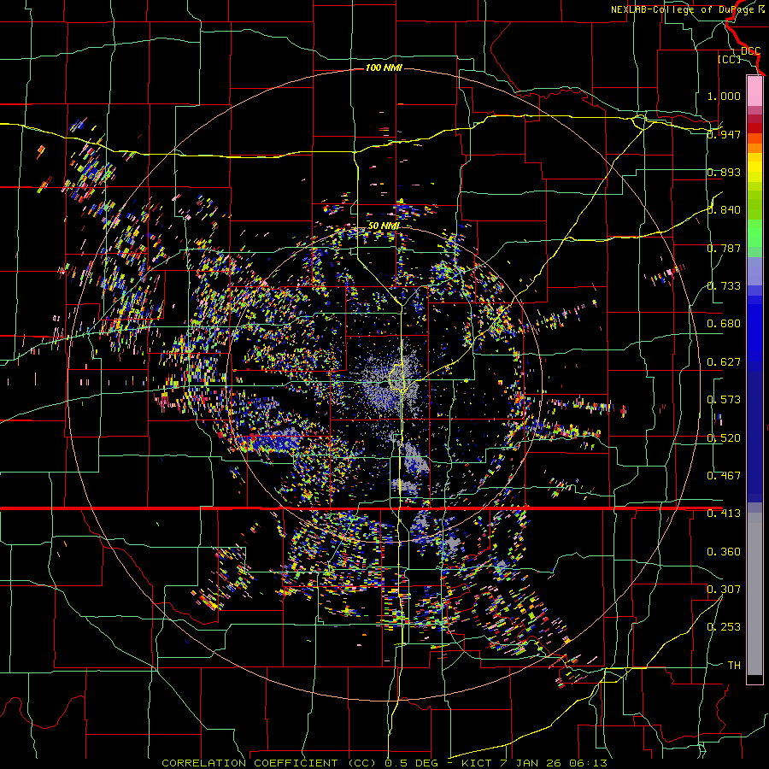Select the 0.627 scale value

click(724, 361)
